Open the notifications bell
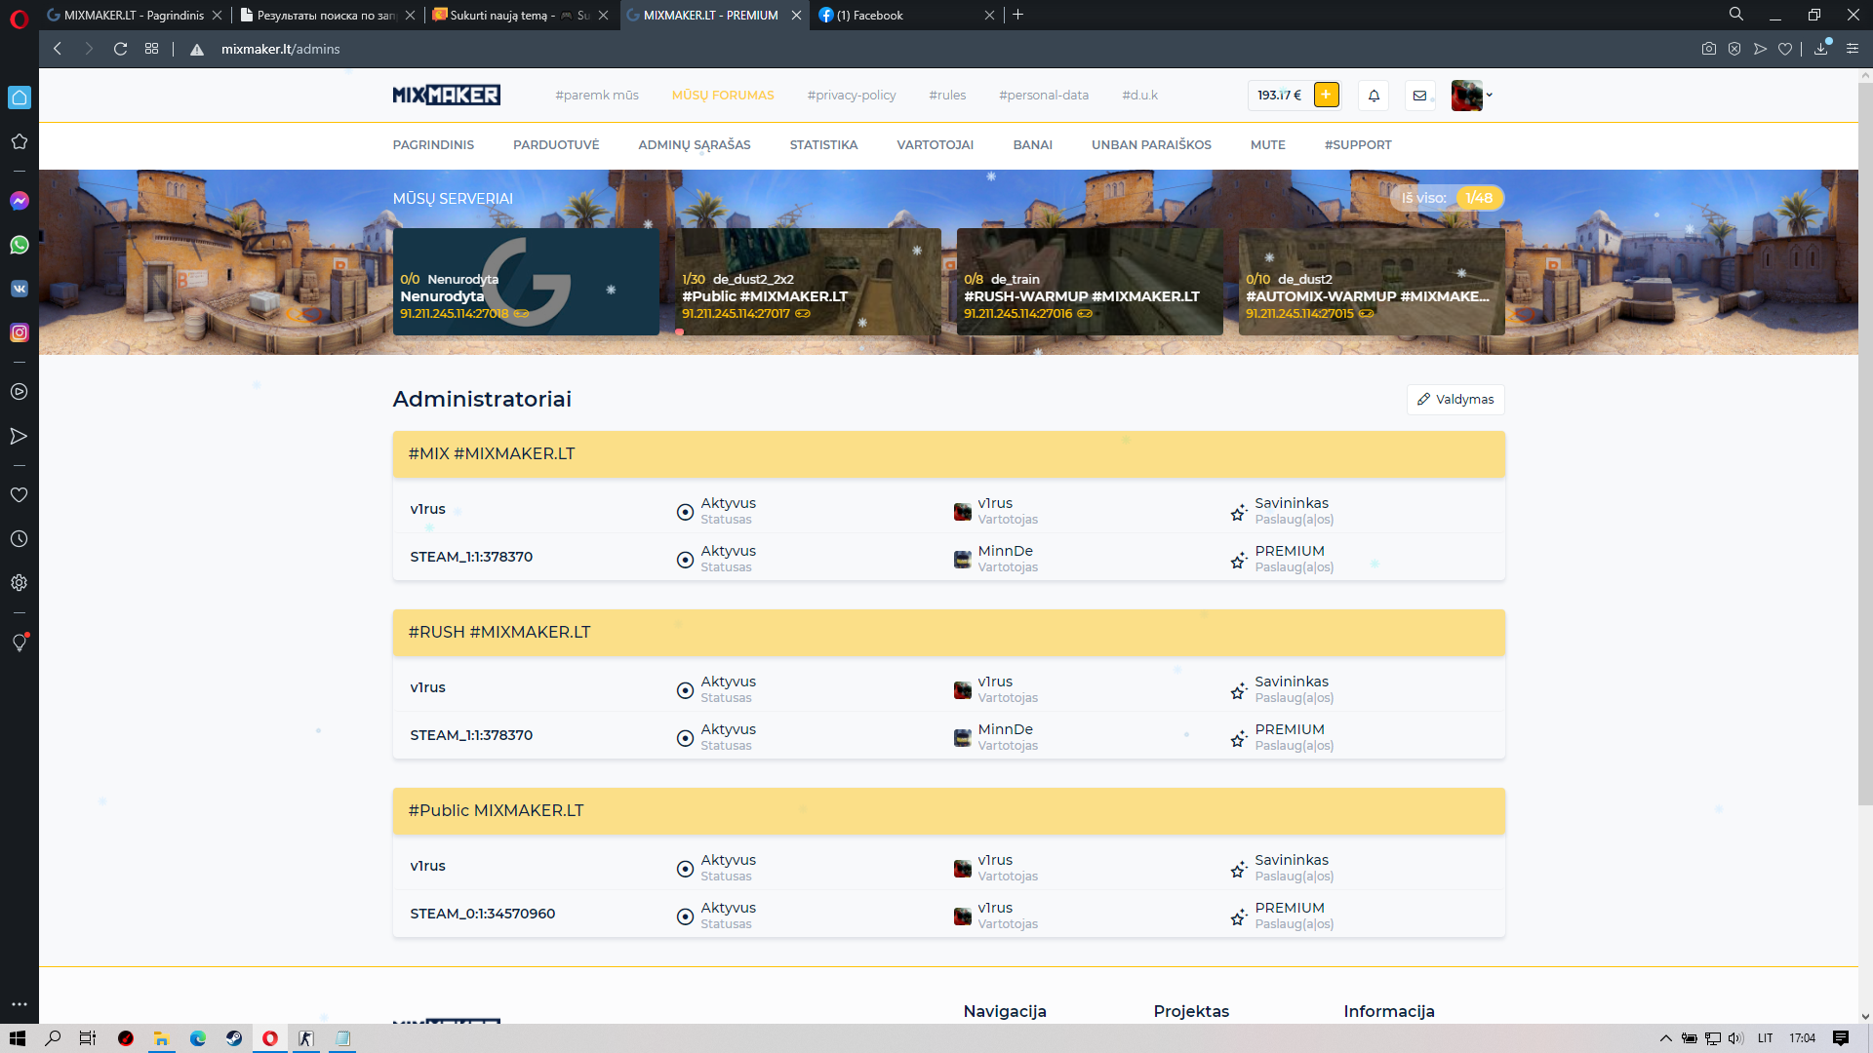This screenshot has height=1053, width=1873. [x=1374, y=96]
